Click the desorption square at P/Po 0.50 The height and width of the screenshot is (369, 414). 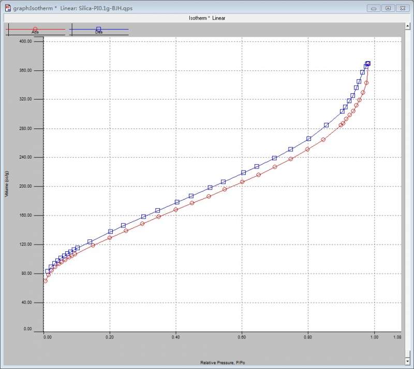coord(210,188)
